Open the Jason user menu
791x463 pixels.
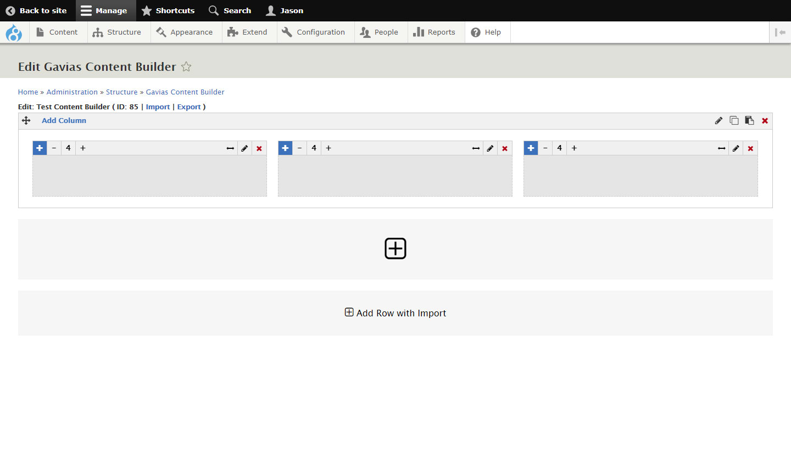coord(285,10)
